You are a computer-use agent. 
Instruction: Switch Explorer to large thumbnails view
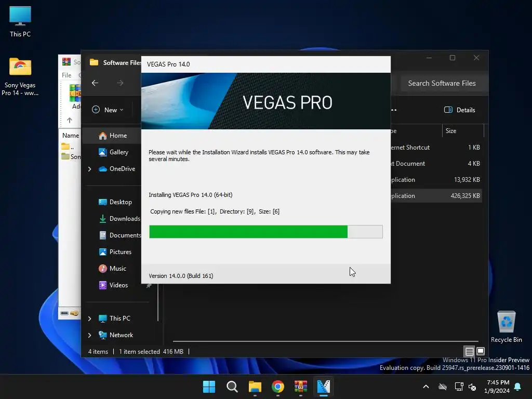[x=481, y=351]
